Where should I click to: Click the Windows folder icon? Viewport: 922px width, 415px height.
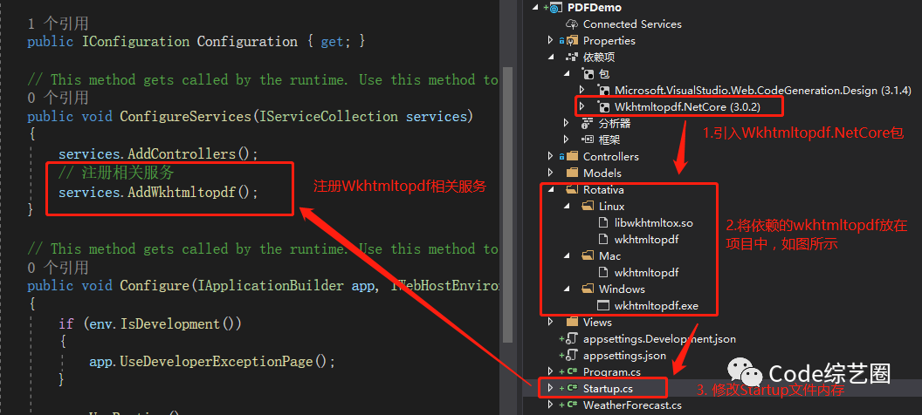588,289
